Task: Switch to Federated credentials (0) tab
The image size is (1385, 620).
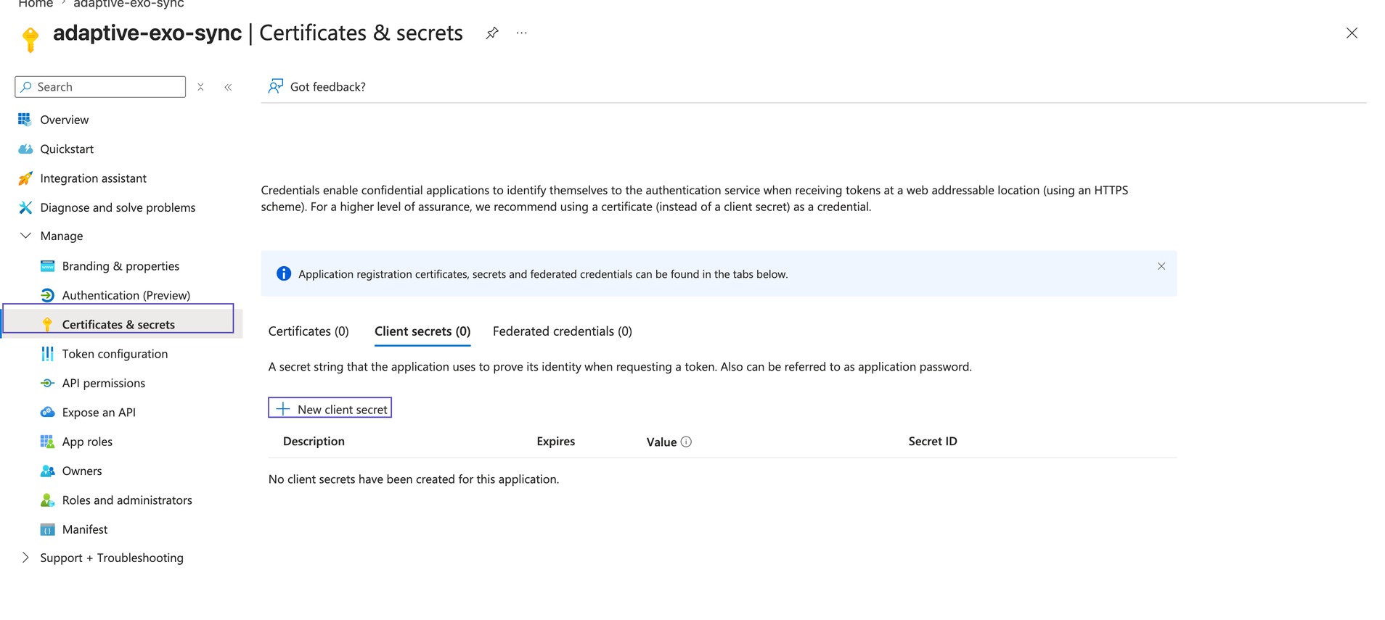Action: pyautogui.click(x=562, y=331)
